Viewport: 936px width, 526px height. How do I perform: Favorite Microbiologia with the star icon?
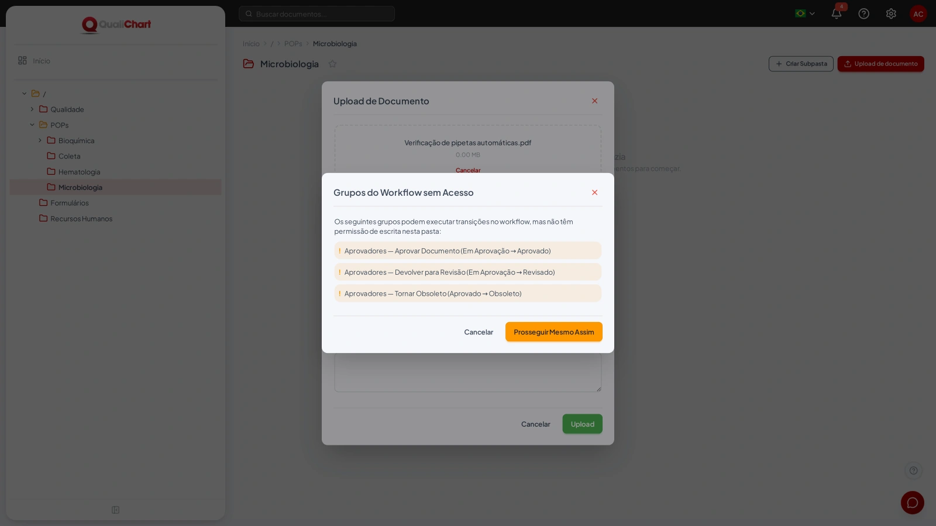tap(332, 64)
